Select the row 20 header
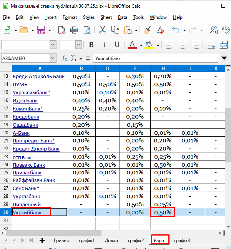 click(6, 133)
